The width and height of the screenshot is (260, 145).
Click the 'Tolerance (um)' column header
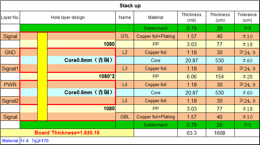[247, 18]
